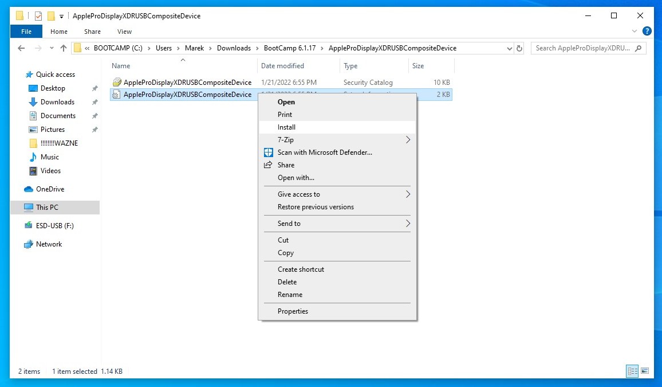Expand the ribbon with the chevron

(x=634, y=32)
